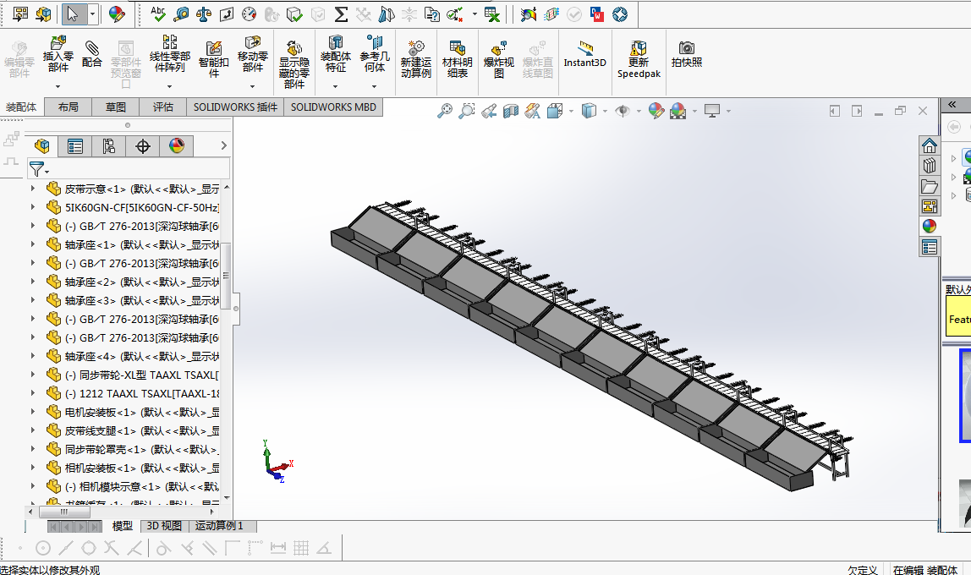Click Smart Fasteners (智能扣件)
971x575 pixels.
tap(214, 59)
